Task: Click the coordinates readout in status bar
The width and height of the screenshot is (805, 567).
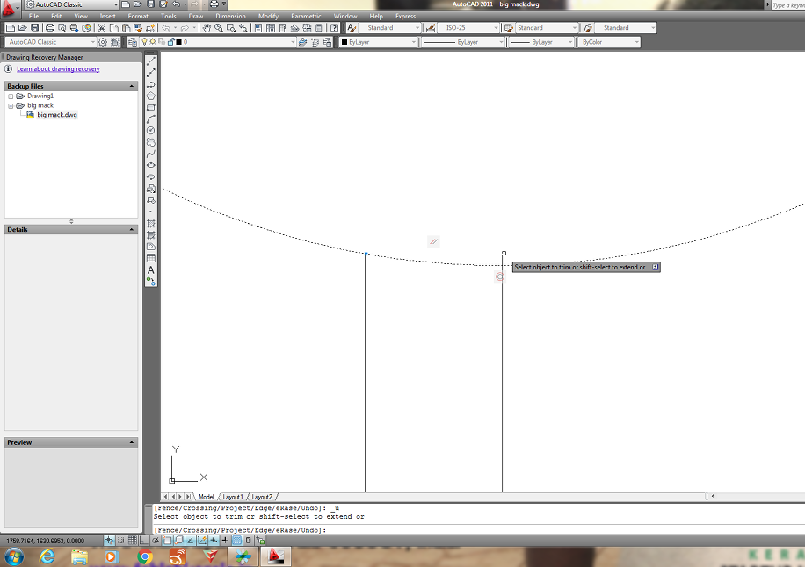Action: (45, 541)
